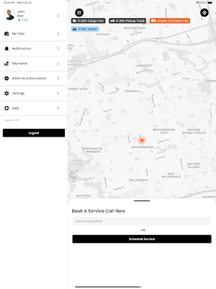Open the hamburger menu on the map
This screenshot has height=289, width=216.
point(79,12)
